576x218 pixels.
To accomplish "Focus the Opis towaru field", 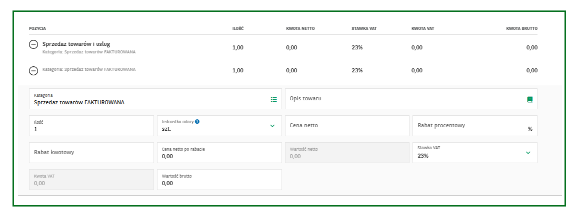I will pyautogui.click(x=411, y=99).
